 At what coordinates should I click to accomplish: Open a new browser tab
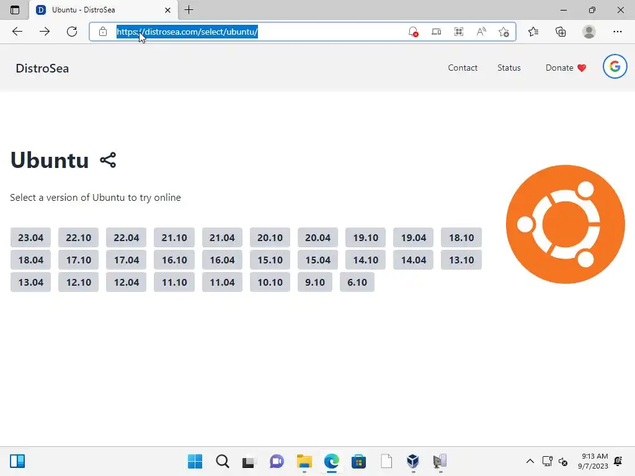(x=189, y=10)
